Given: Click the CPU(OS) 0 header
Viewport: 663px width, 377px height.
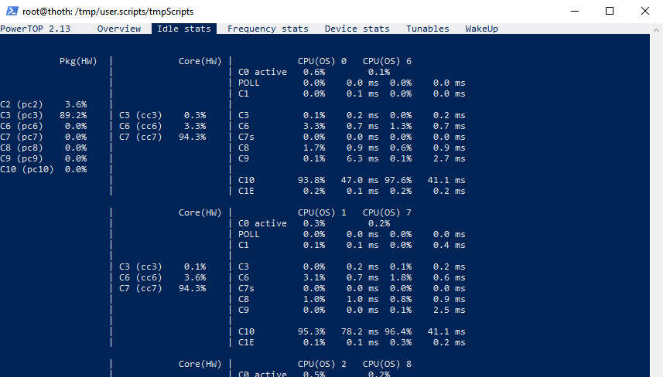Looking at the screenshot, I should click(322, 61).
